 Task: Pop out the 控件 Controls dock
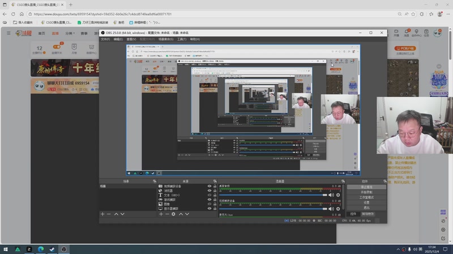(x=385, y=181)
